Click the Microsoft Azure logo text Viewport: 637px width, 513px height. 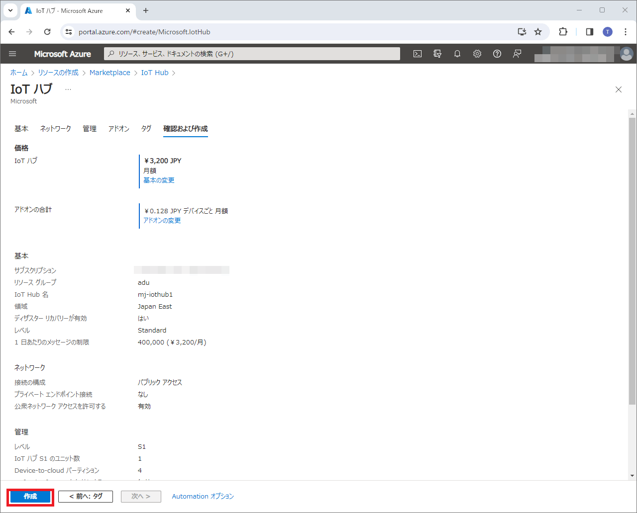(x=63, y=54)
